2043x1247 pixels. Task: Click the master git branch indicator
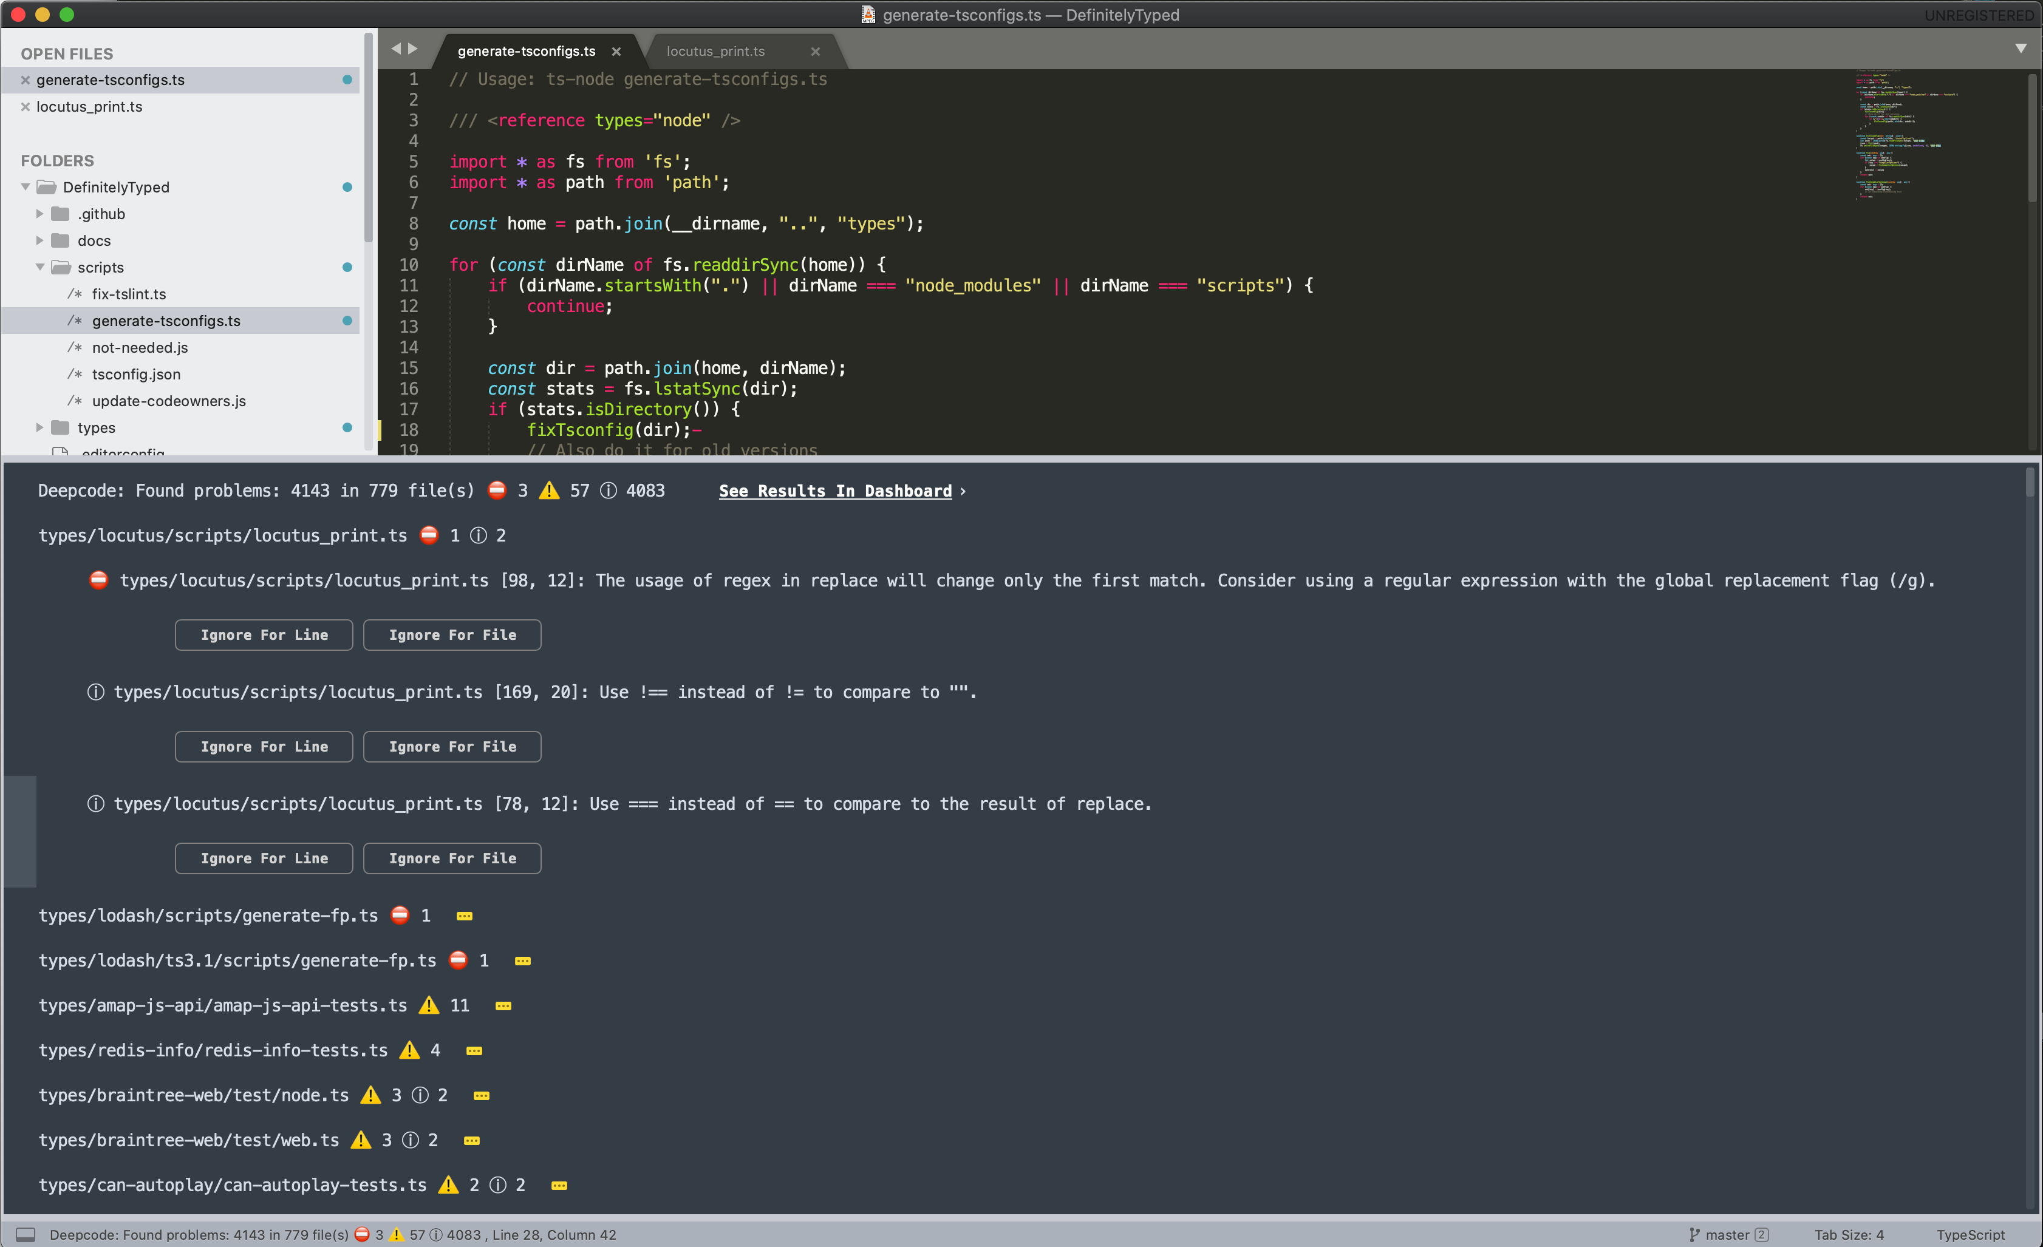[x=1728, y=1235]
